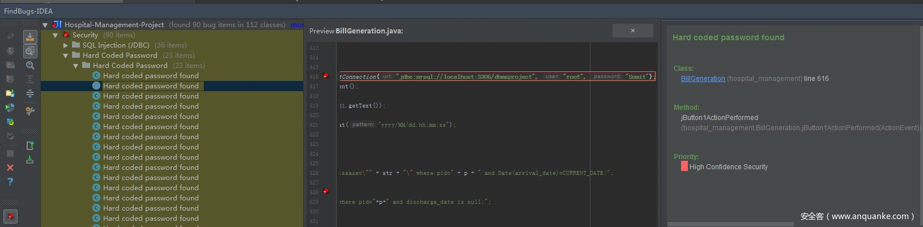923x227 pixels.
Task: Collapse the Security category arrow
Action: pos(55,35)
